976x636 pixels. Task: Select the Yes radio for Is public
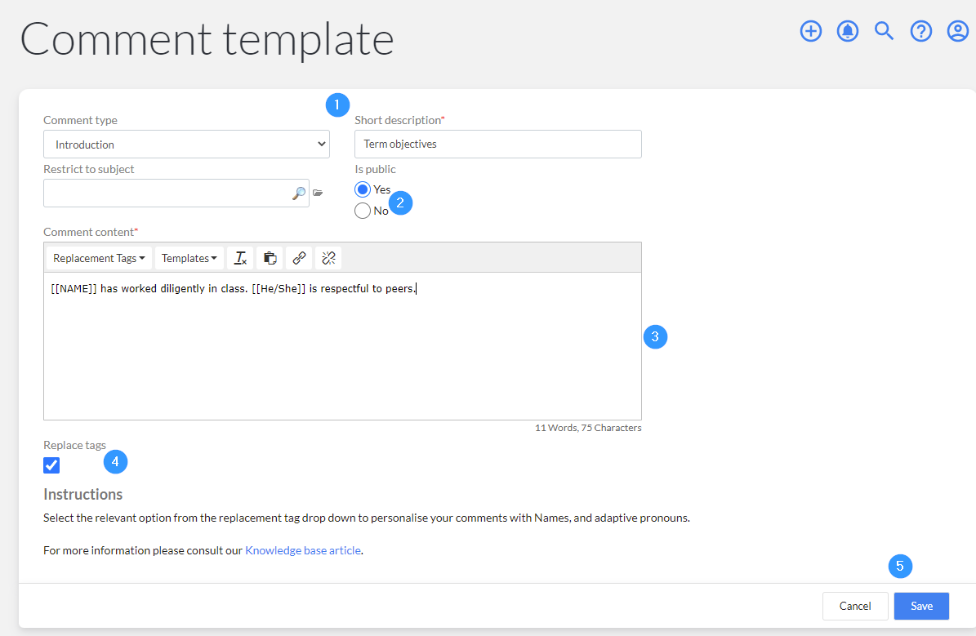(362, 189)
